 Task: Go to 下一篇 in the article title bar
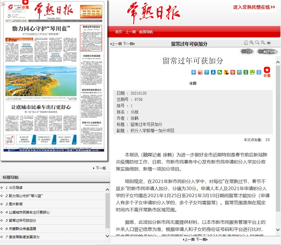click(x=129, y=44)
